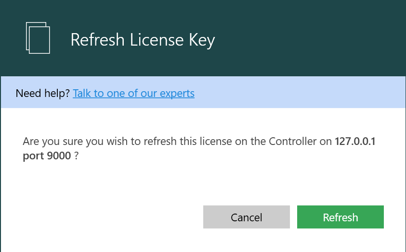Viewport: 406px width, 252px height.
Task: Click the bold port 9000 text
Action: pos(47,156)
